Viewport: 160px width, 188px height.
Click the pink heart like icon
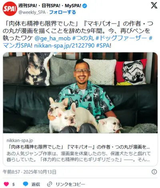pos(6,184)
